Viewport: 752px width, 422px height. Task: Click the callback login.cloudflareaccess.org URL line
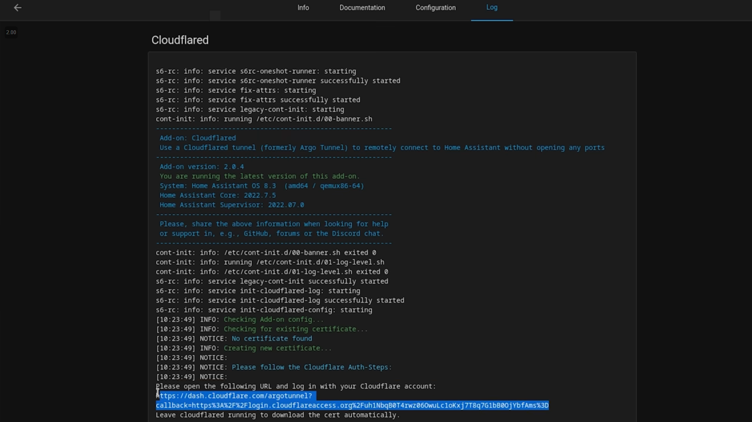click(352, 405)
